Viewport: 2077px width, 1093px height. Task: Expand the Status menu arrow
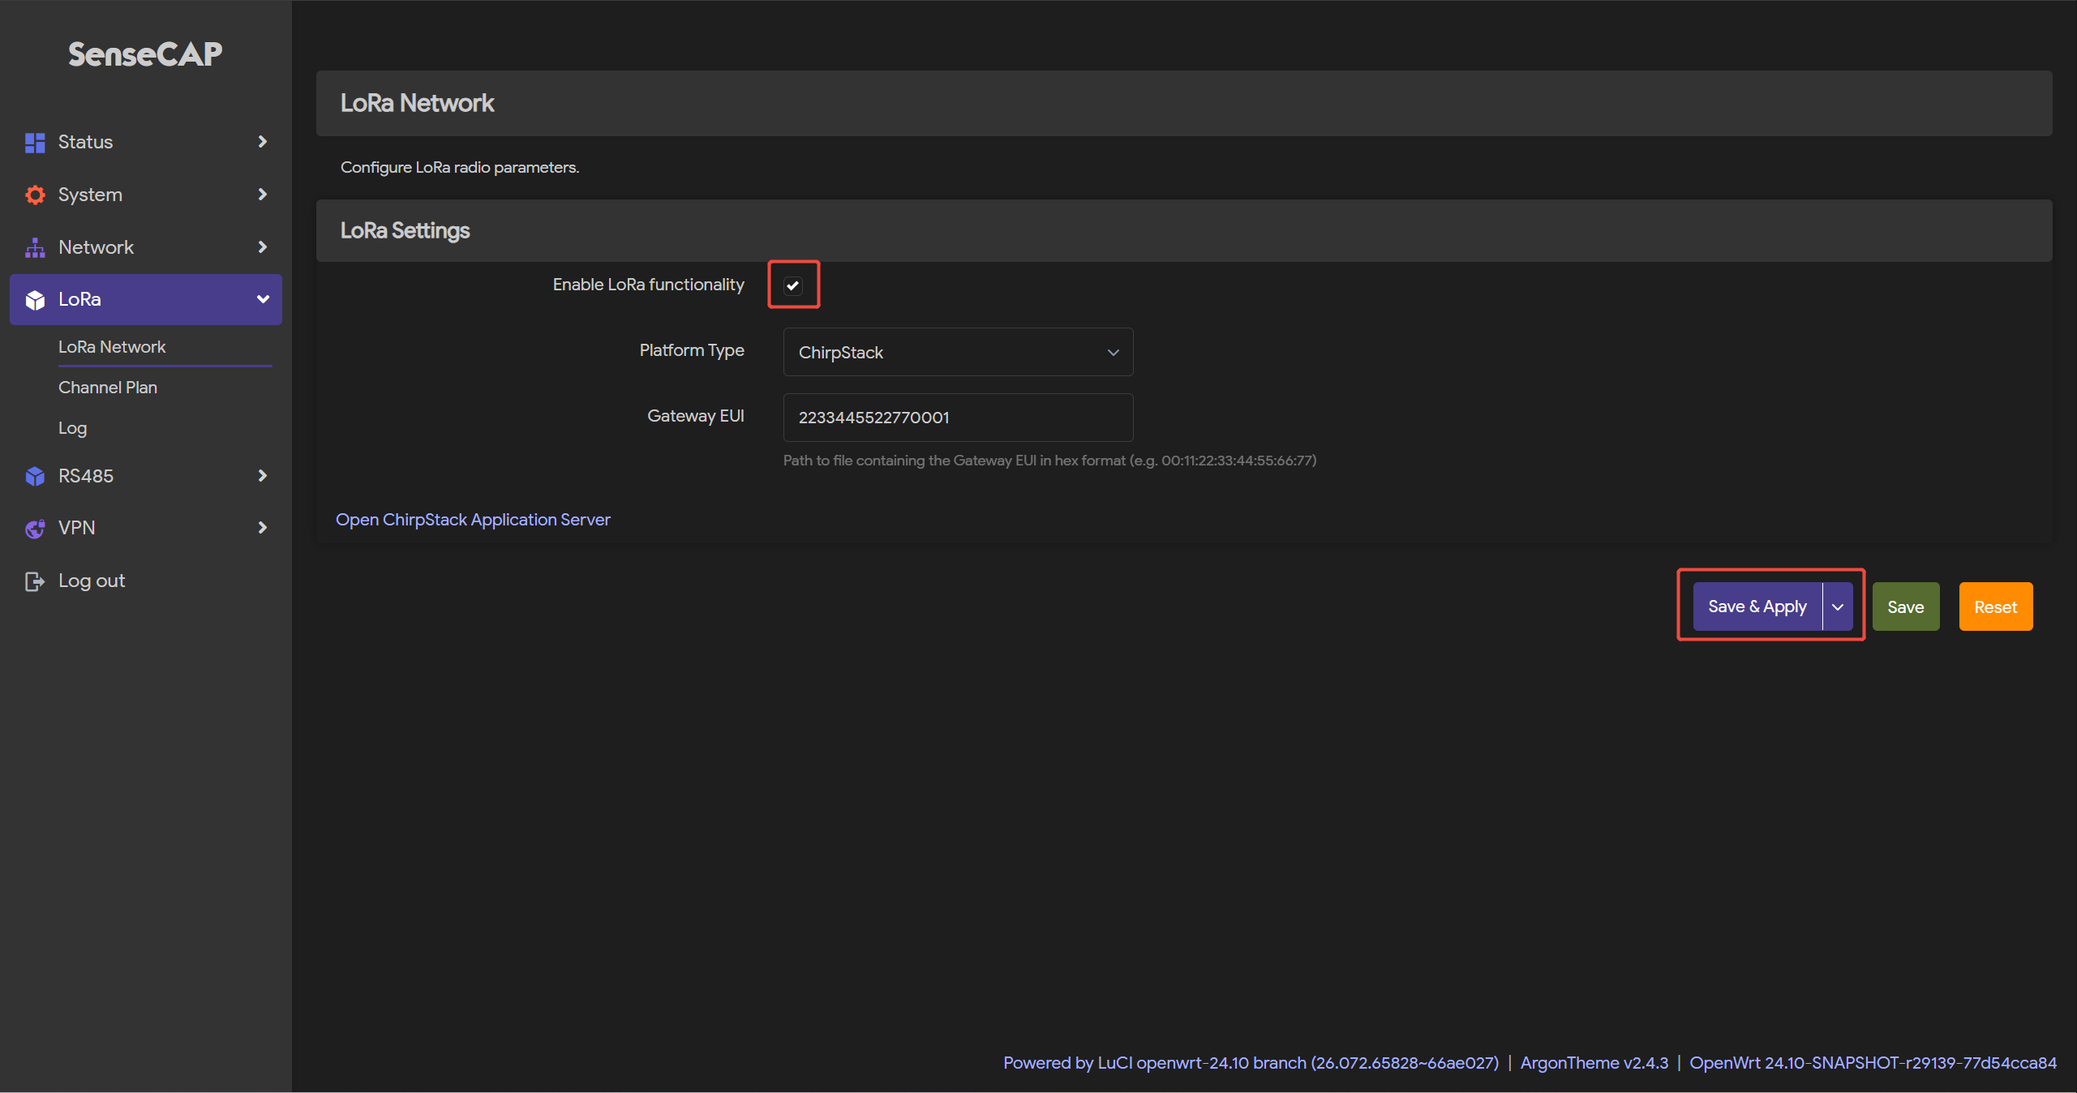coord(262,142)
